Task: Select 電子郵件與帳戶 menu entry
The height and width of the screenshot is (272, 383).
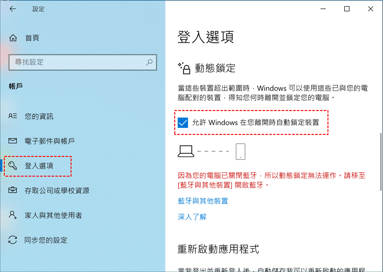Action: coord(49,141)
